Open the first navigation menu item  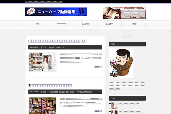pyautogui.click(x=37, y=24)
